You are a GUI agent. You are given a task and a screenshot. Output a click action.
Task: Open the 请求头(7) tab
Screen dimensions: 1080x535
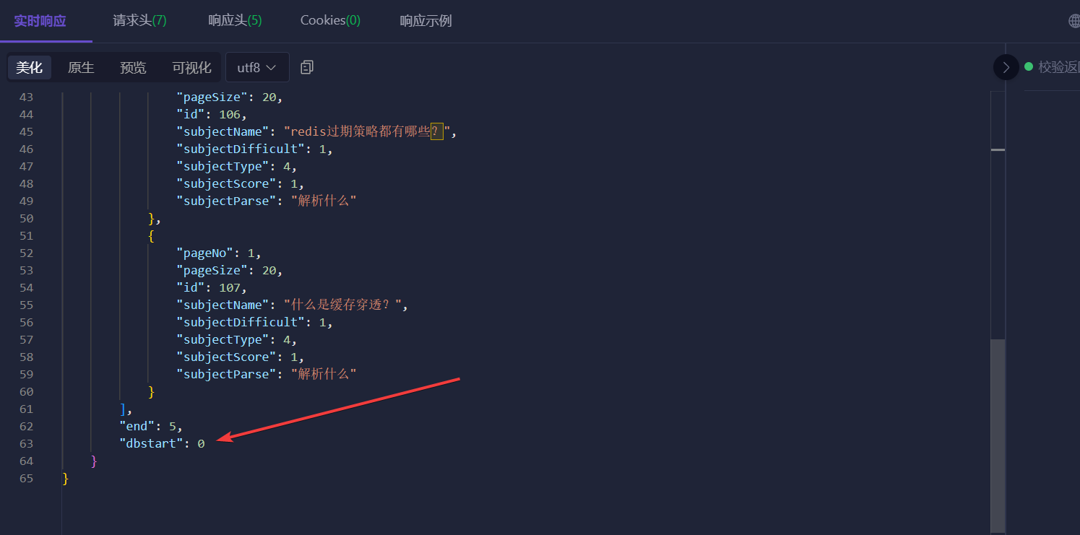139,20
